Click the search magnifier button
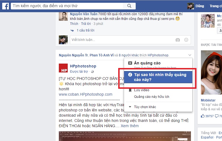 pyautogui.click(x=129, y=6)
